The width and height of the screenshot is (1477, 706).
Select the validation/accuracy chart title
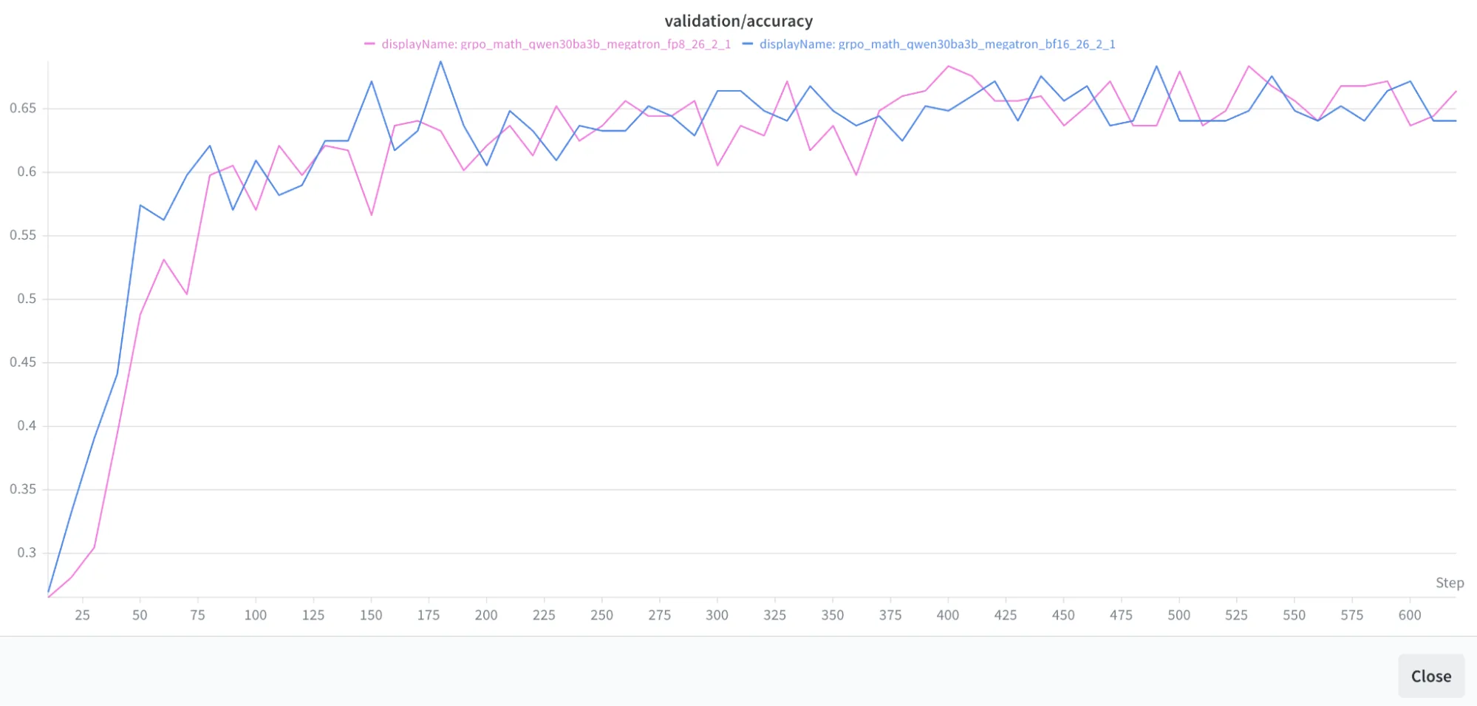coord(739,21)
